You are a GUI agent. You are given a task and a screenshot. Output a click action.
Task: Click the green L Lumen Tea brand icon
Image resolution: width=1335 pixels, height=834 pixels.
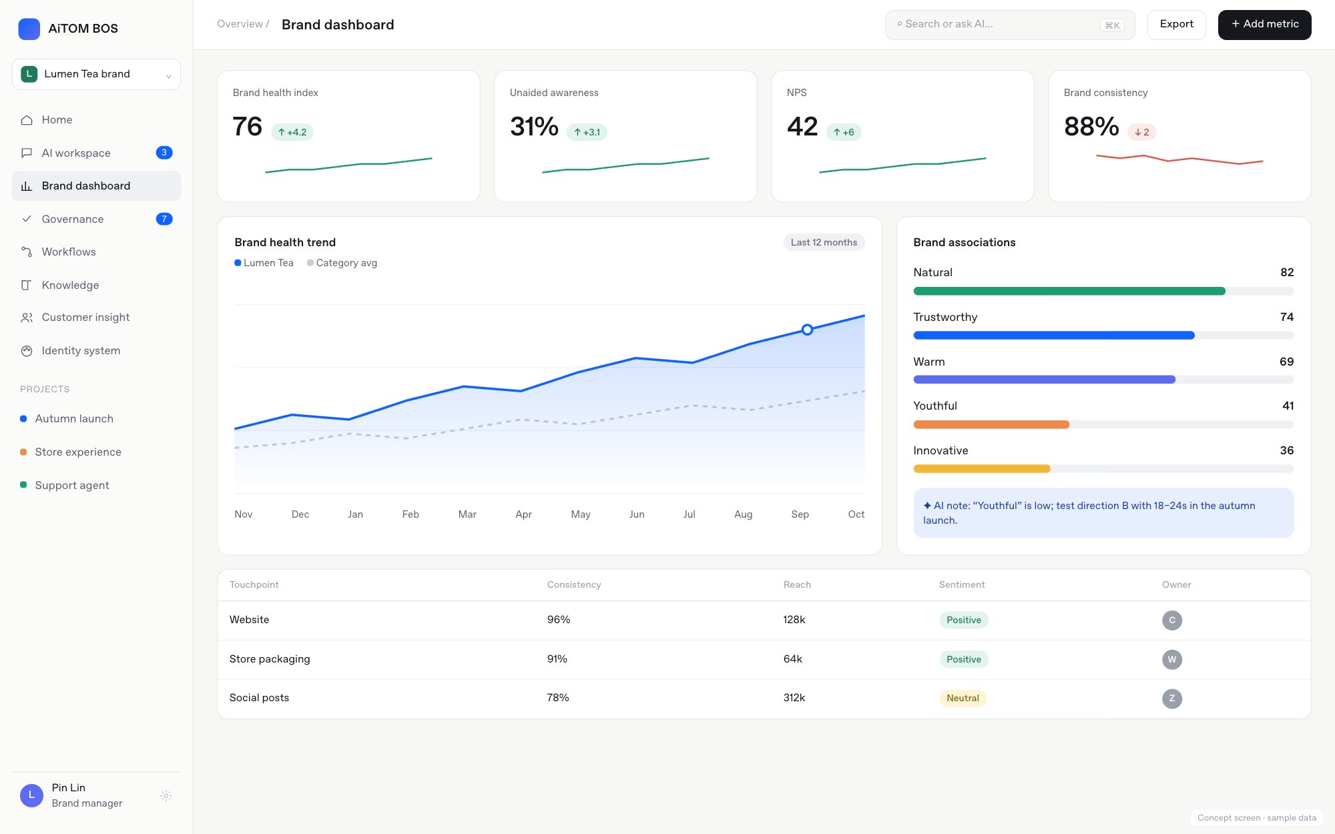click(x=29, y=74)
